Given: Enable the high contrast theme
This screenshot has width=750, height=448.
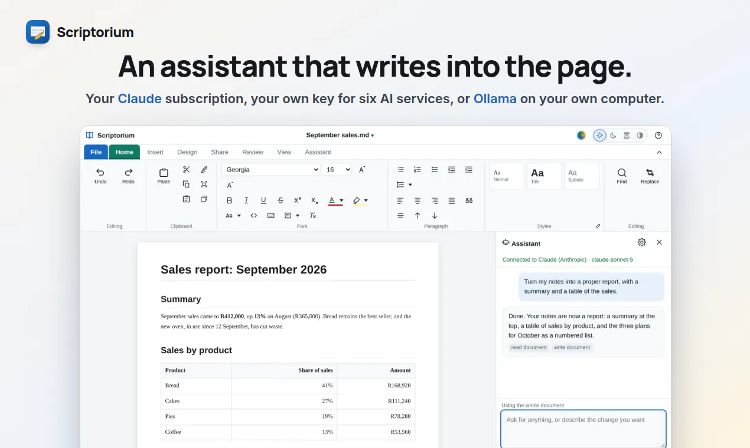Looking at the screenshot, I should point(640,136).
